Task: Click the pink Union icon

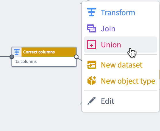Action: pyautogui.click(x=92, y=45)
